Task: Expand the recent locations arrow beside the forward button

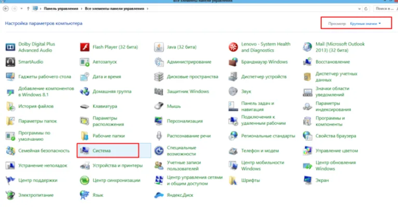Action: 21,9
